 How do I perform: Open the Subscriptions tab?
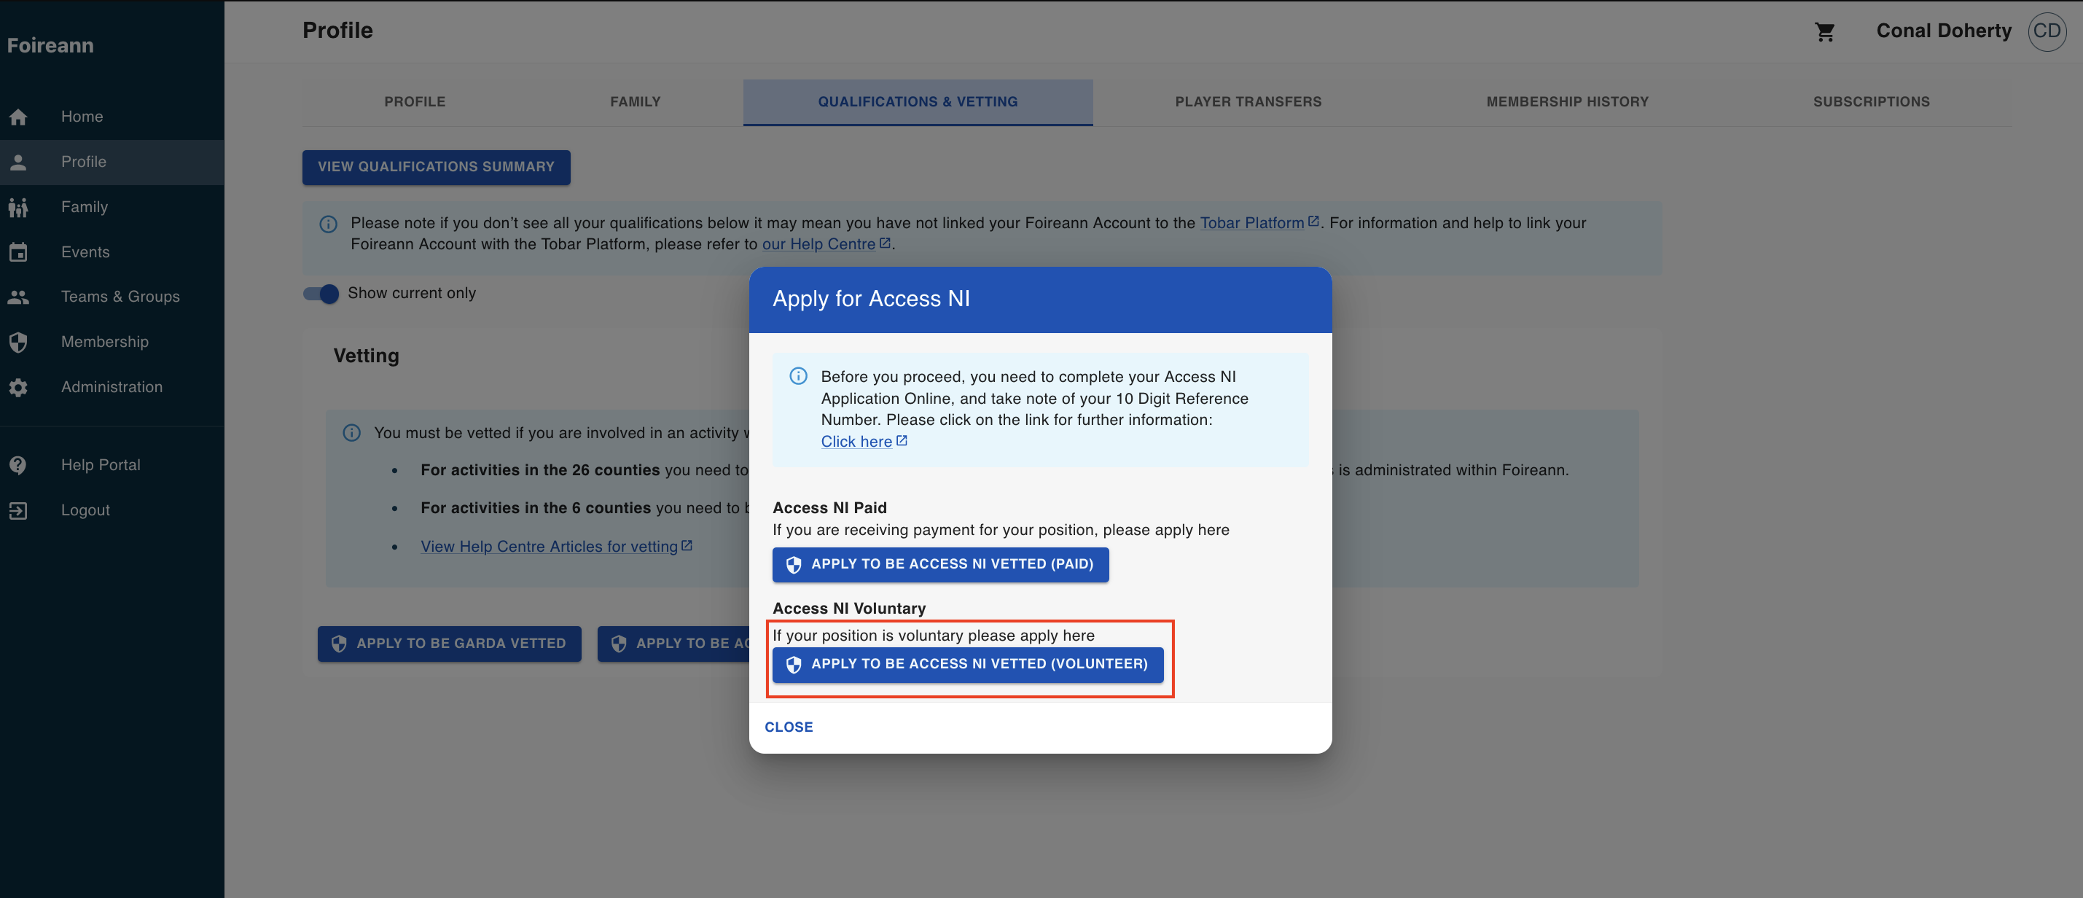click(x=1871, y=102)
